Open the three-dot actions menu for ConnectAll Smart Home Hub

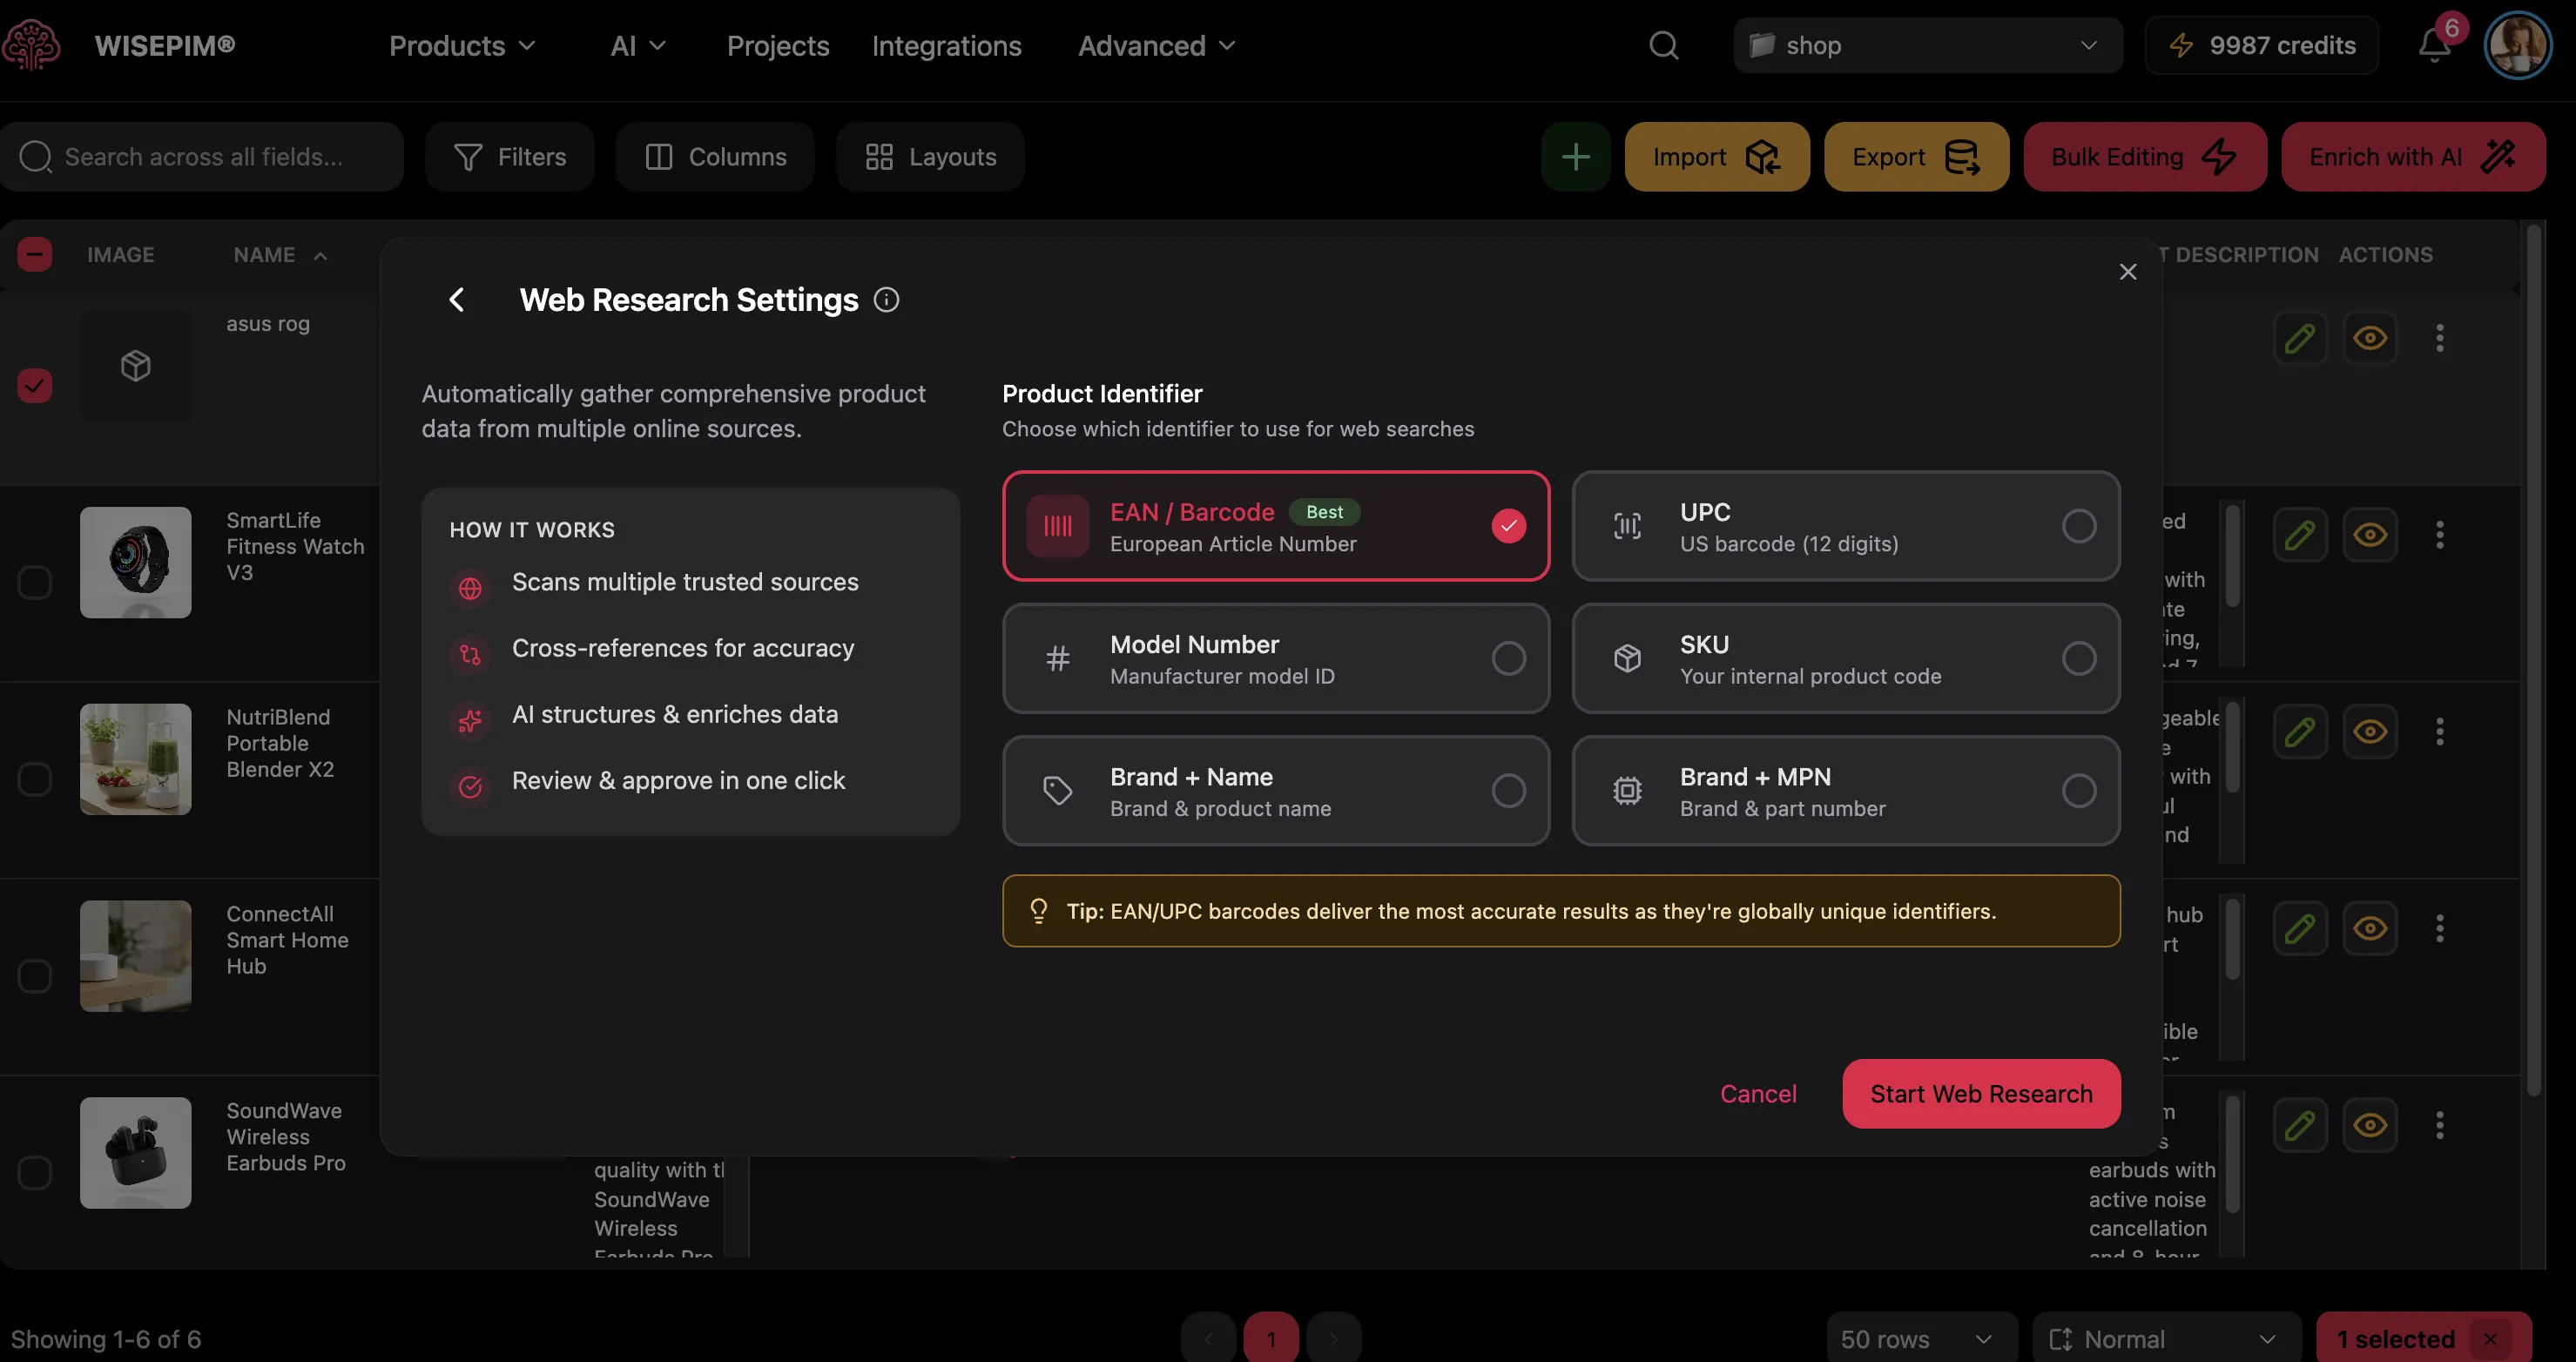[x=2440, y=928]
